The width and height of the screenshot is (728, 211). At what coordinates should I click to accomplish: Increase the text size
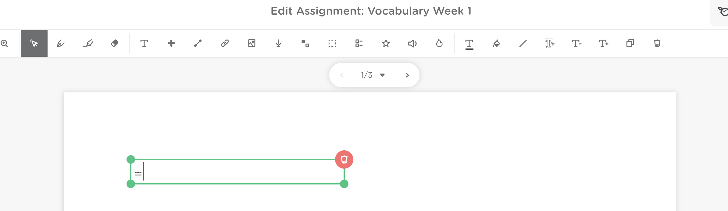point(603,43)
